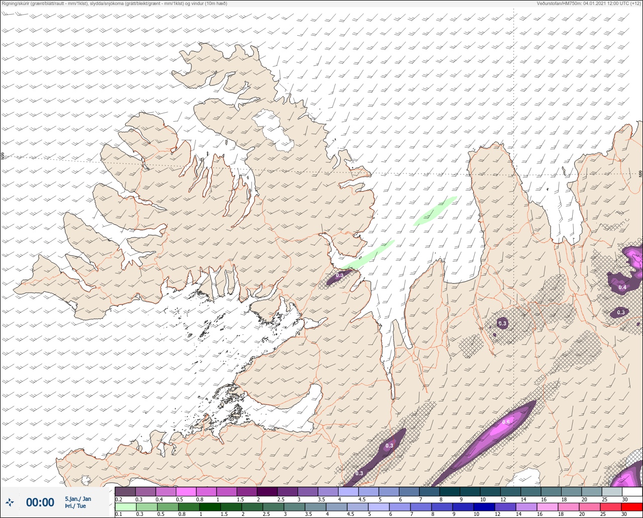Image resolution: width=643 pixels, height=518 pixels.
Task: Click the Rigning/skúrir map title text
Action: click(x=114, y=3)
